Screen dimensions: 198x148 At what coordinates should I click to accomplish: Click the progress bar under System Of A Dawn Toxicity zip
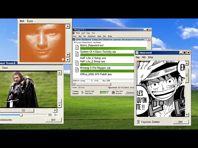(107, 55)
